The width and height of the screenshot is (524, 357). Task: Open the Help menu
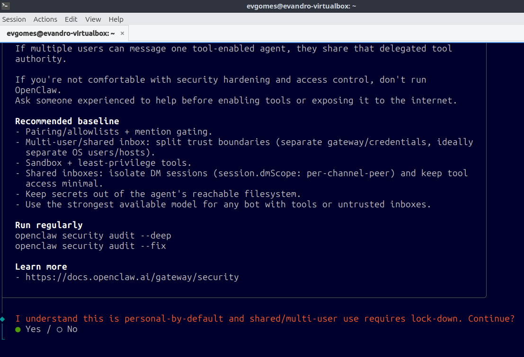116,19
